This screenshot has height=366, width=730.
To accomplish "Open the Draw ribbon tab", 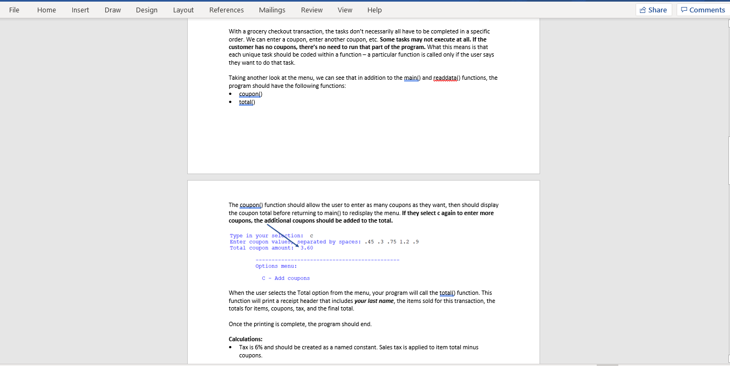I will click(112, 10).
